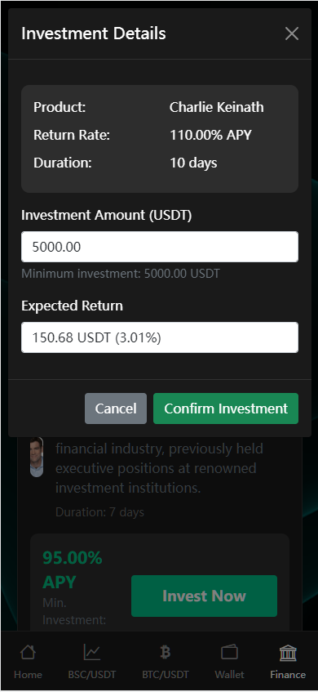Click the 10 days duration value
Viewport: 318px width, 692px height.
coord(193,163)
